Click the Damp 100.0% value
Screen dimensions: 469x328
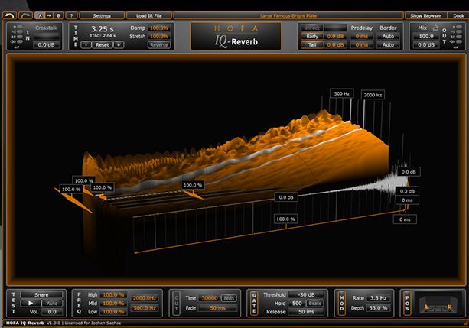pos(159,28)
